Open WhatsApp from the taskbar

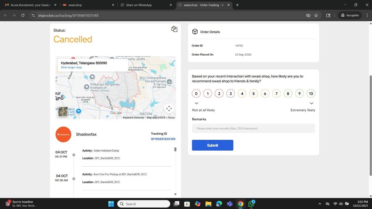click(251, 204)
